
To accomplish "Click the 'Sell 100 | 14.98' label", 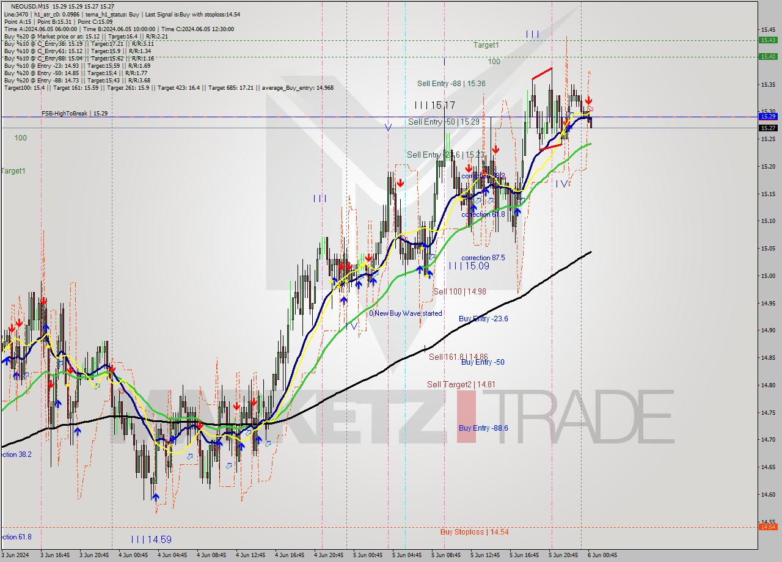I will tap(459, 291).
